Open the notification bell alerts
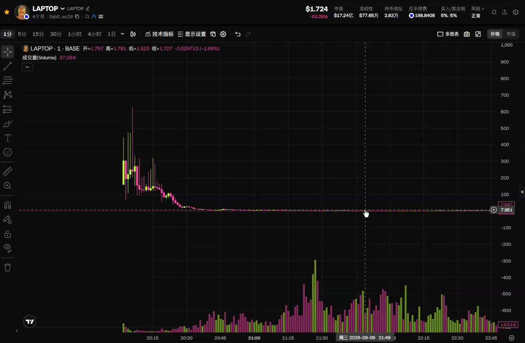525x343 pixels. point(494,12)
